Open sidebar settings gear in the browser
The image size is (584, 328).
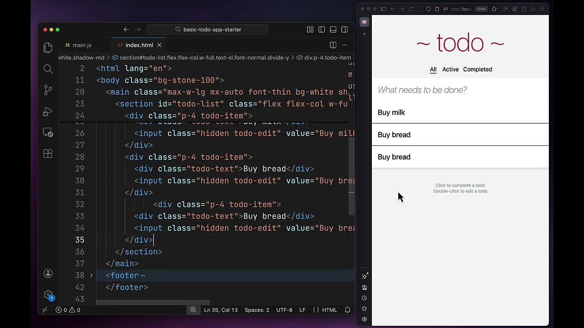coord(365,319)
